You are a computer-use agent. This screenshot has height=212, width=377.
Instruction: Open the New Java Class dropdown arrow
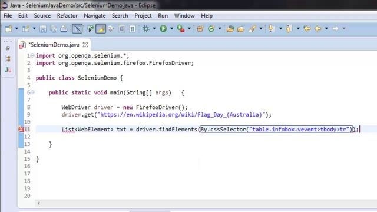(220, 29)
